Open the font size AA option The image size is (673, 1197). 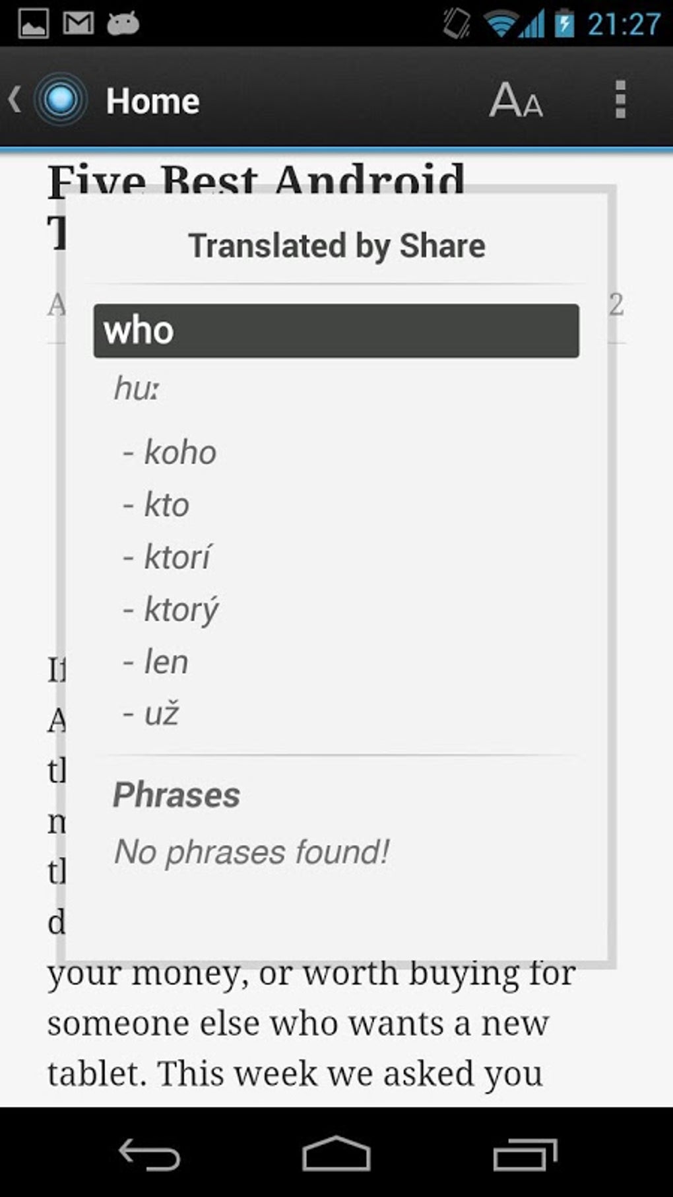coord(516,100)
